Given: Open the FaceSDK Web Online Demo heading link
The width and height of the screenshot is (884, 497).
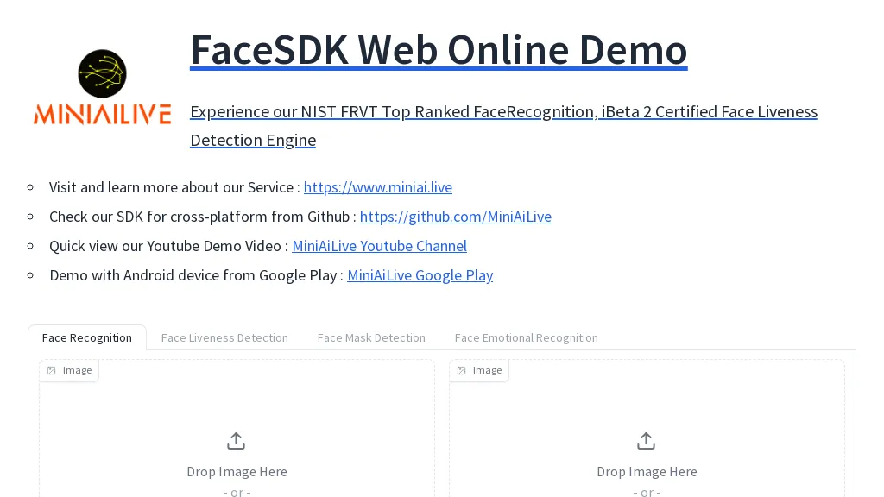Looking at the screenshot, I should [439, 49].
